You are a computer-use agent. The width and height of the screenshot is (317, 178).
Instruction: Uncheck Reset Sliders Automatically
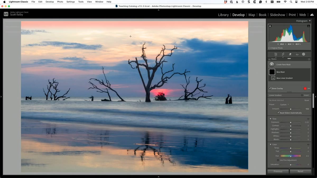[x=278, y=113]
